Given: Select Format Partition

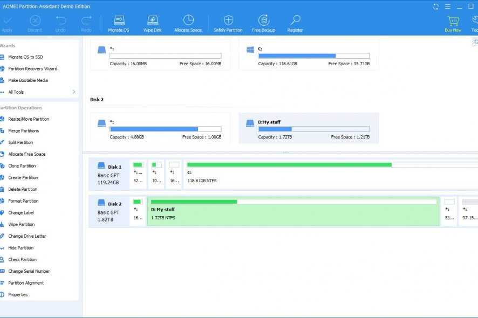Looking at the screenshot, I should pos(23,201).
